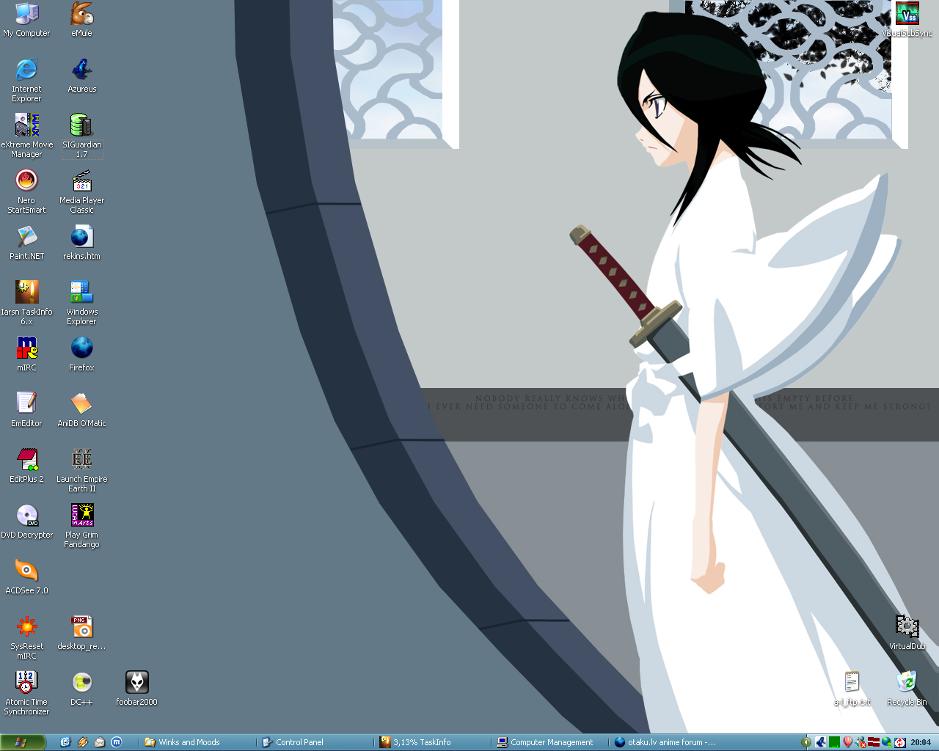Viewport: 939px width, 751px height.
Task: Launch the Azureus torrent client icon
Action: (81, 76)
